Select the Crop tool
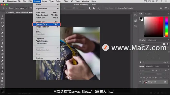170x95 pixels. pos(2,30)
